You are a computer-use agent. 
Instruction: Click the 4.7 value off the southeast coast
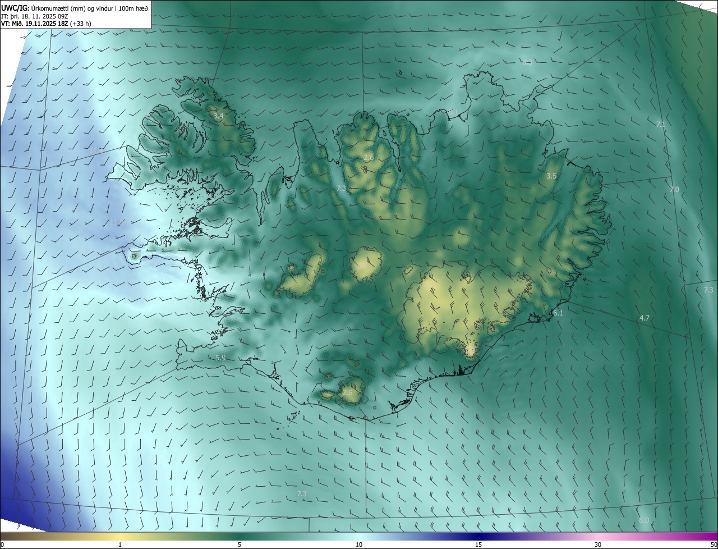click(645, 318)
